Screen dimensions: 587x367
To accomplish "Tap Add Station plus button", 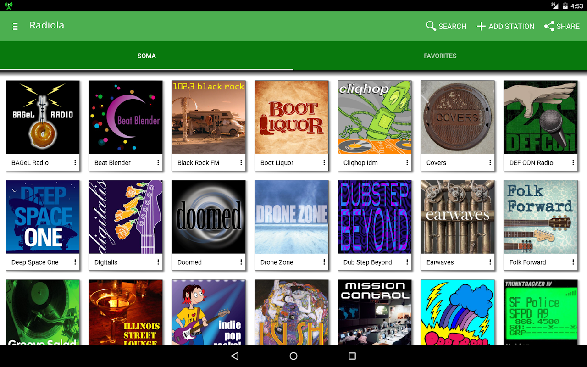I will (505, 26).
